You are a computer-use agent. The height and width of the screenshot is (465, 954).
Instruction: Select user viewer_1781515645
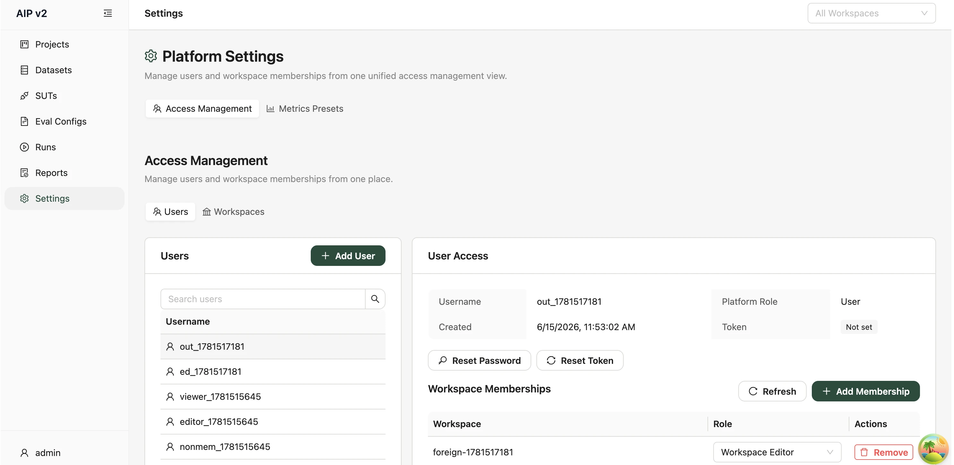point(273,397)
